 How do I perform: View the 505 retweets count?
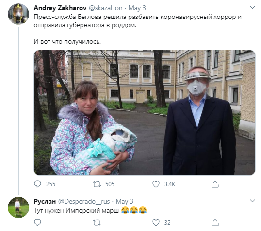coord(110,184)
